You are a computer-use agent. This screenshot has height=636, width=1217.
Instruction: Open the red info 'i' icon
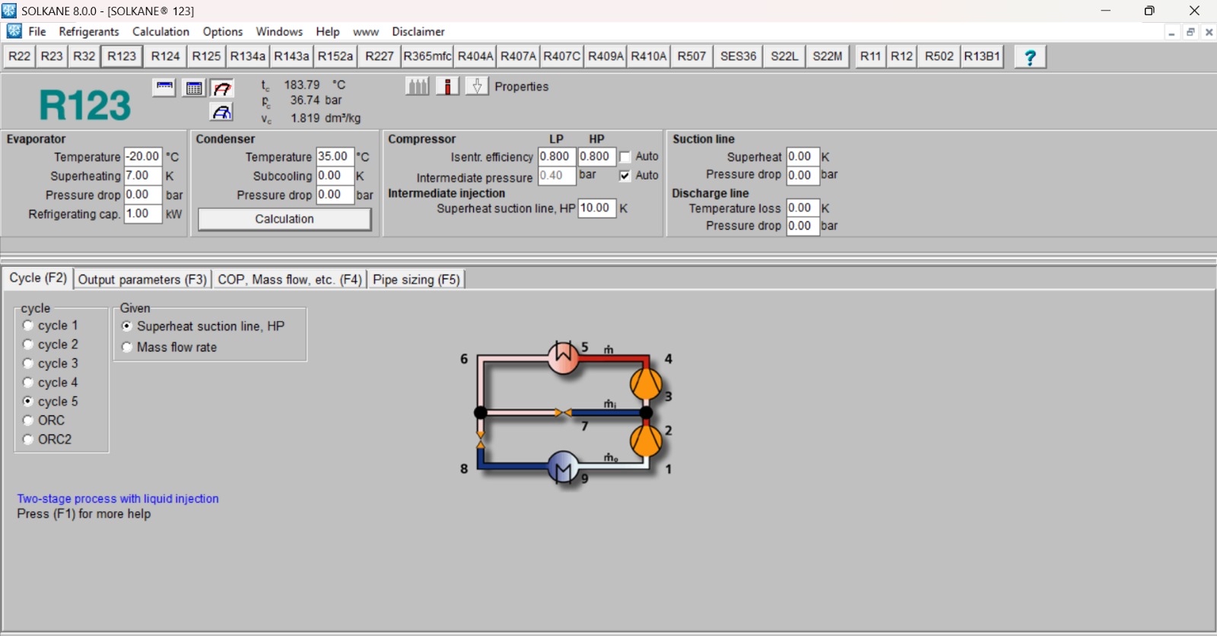[x=447, y=86]
